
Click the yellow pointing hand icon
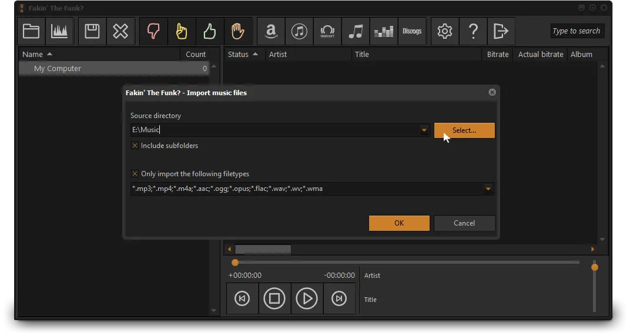[182, 31]
